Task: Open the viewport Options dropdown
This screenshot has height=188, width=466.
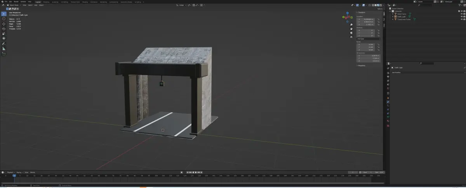Action: (x=381, y=9)
